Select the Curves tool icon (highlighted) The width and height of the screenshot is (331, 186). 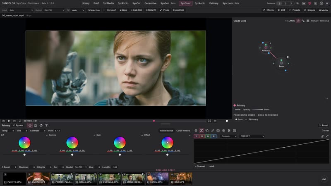201,131
